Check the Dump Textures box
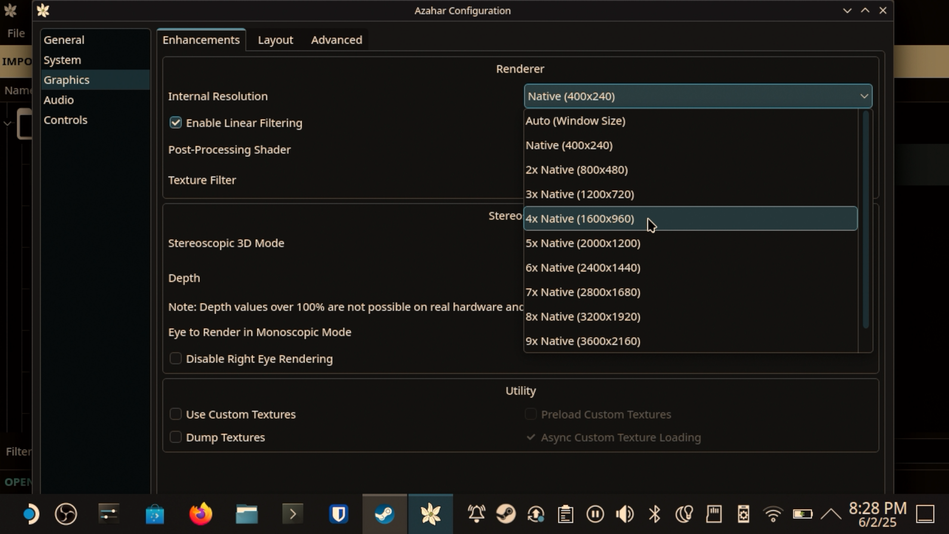 [x=175, y=437]
